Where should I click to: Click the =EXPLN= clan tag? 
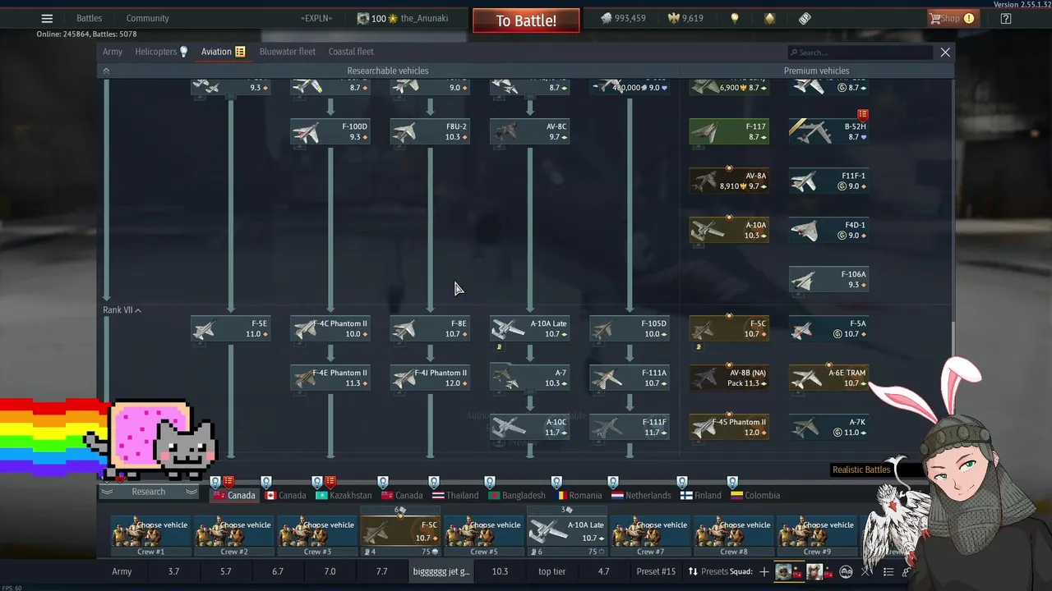316,18
